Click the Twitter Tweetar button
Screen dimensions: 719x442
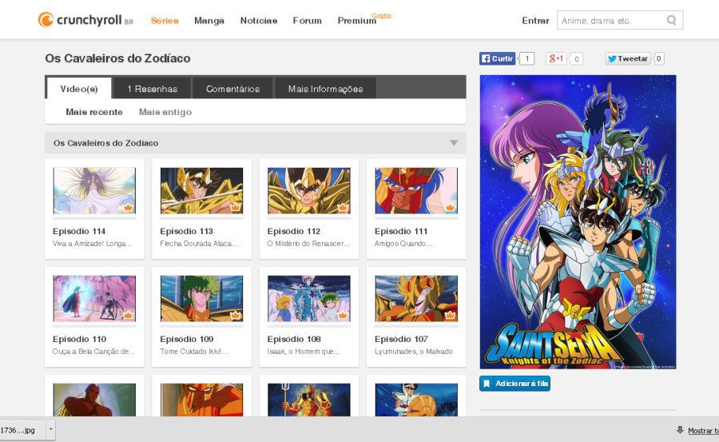tap(628, 58)
